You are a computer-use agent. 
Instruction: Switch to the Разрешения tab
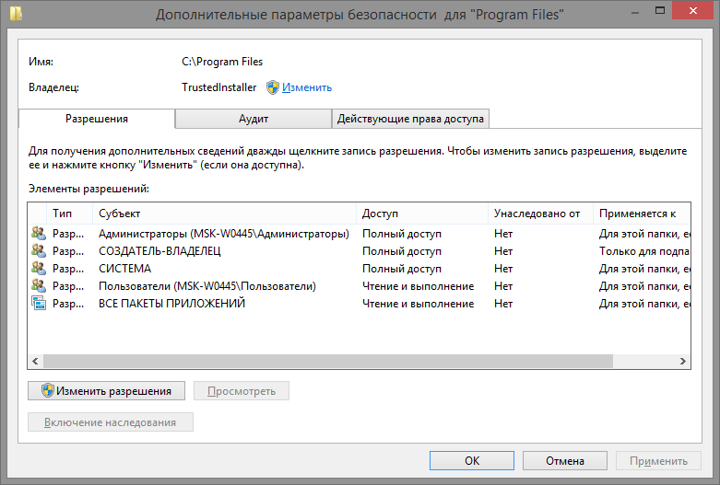point(97,119)
